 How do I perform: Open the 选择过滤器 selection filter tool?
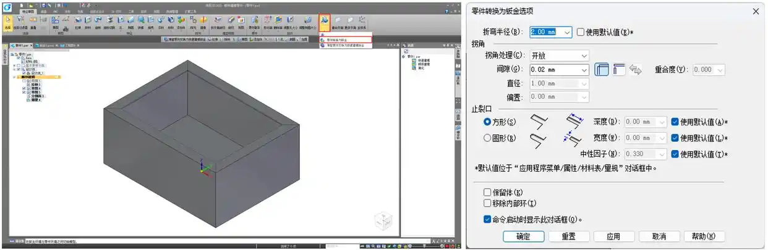point(20,22)
